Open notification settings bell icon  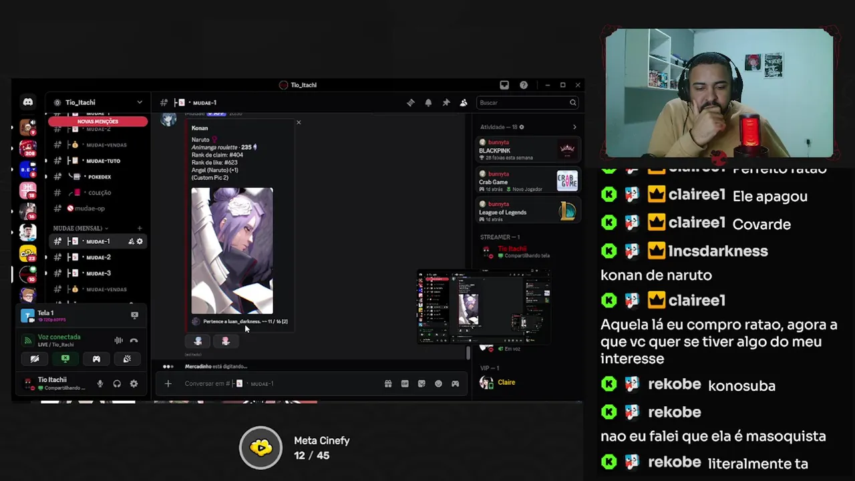[428, 102]
